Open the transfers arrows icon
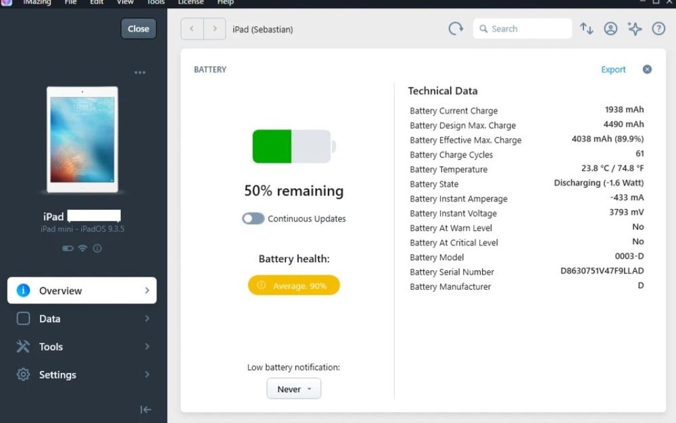676x423 pixels. tap(586, 29)
